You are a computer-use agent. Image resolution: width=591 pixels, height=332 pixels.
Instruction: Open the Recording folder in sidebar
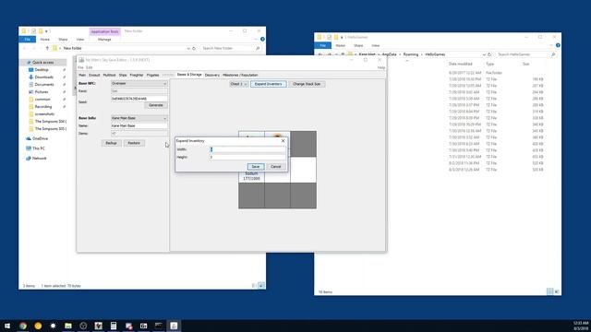coord(43,107)
